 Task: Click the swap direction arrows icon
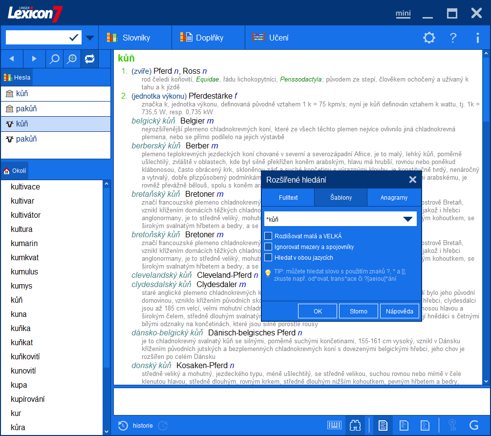tap(89, 59)
